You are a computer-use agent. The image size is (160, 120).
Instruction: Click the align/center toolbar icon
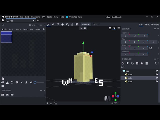94,24
